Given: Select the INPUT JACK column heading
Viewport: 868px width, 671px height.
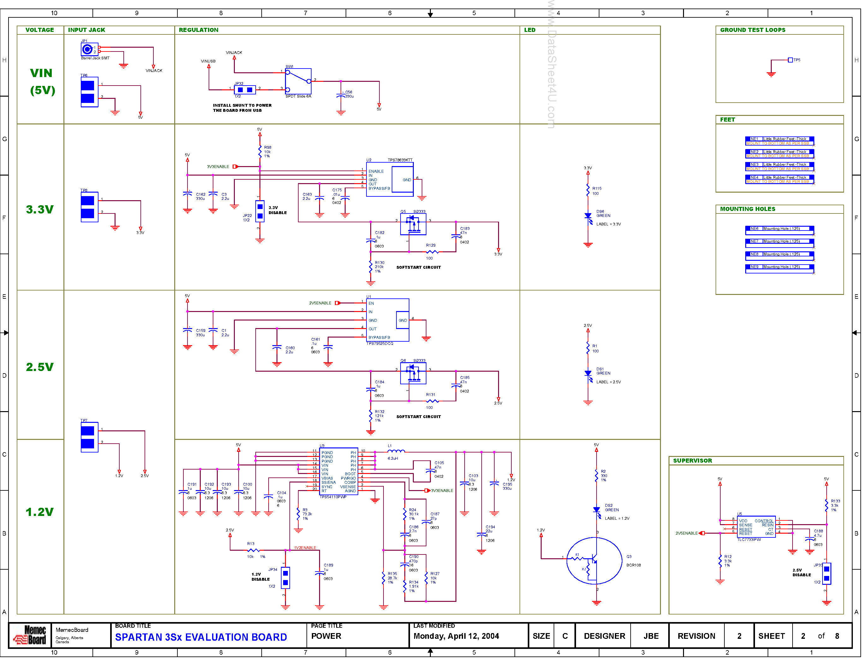Looking at the screenshot, I should click(x=86, y=30).
